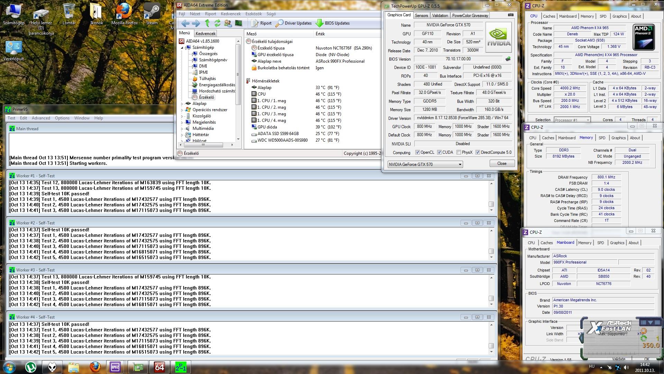Screen dimensions: 664x374
Task: Click AIDA64 monitor graph toolbar icon
Action: [x=239, y=23]
